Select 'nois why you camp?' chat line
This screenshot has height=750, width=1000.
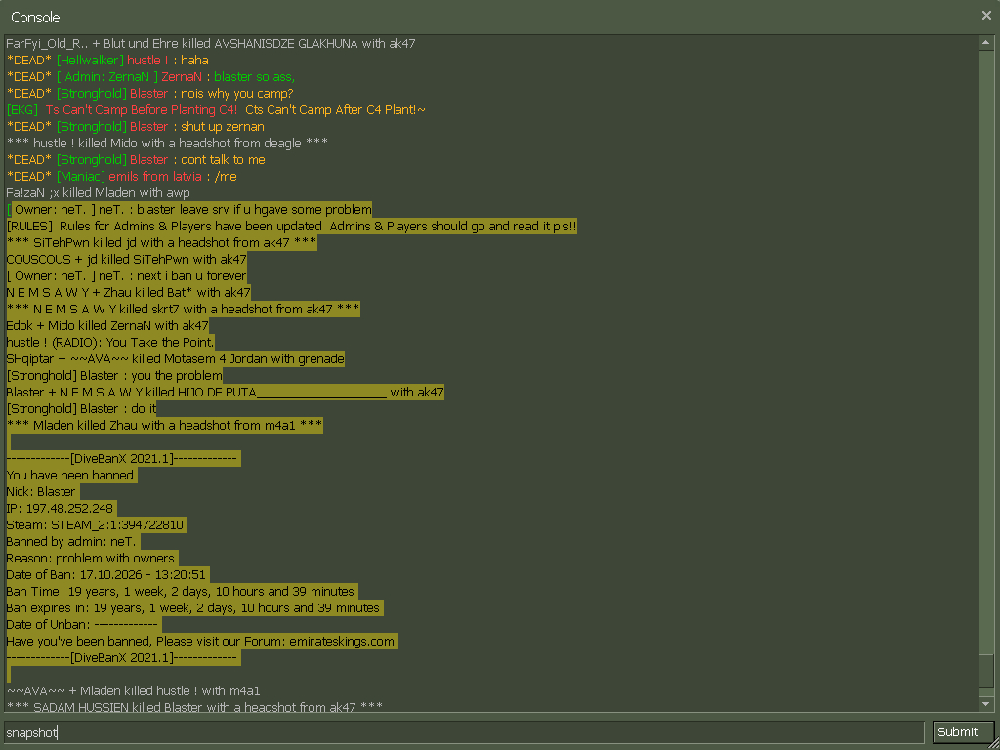tap(149, 93)
